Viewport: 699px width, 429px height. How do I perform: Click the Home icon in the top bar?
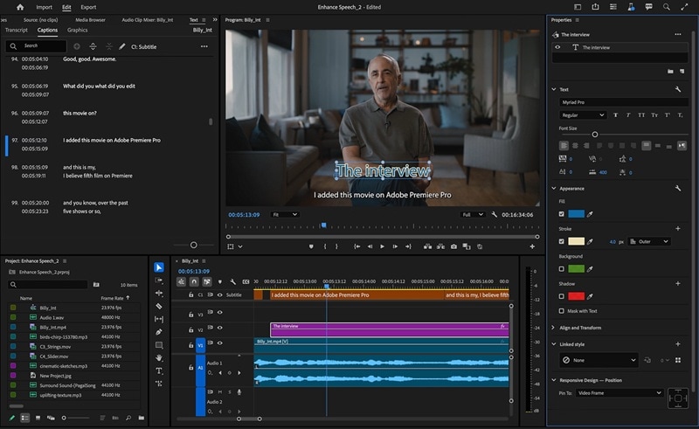(19, 7)
